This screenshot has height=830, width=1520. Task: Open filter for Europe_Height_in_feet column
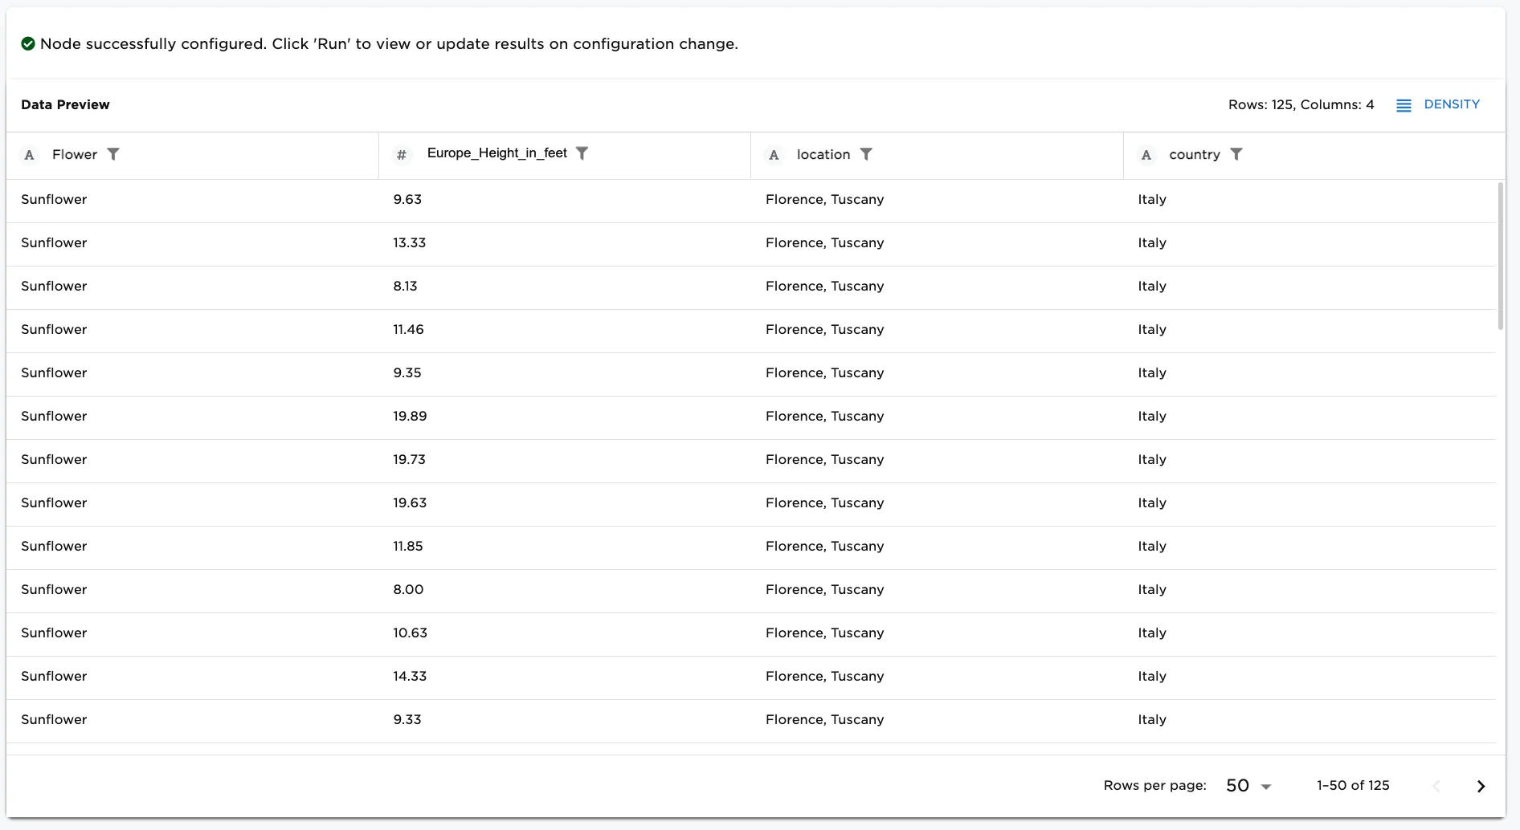(x=582, y=153)
